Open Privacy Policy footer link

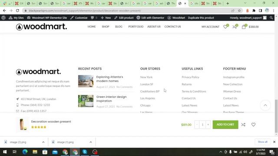[190, 77]
